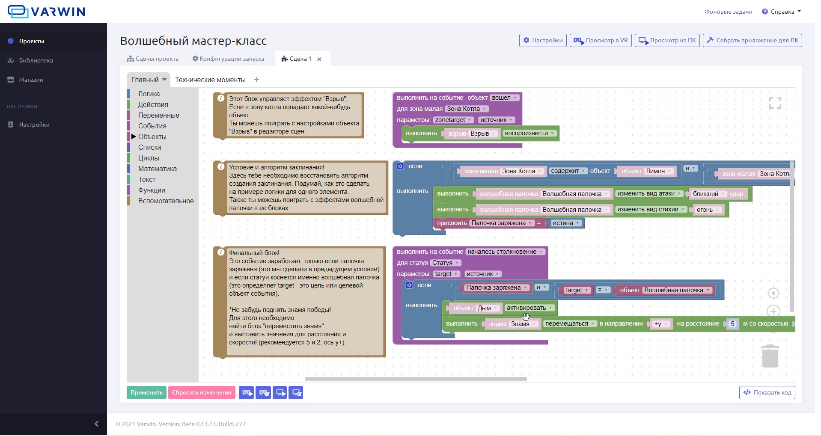Click the Varwin logo
The image size is (821, 436).
click(x=46, y=12)
